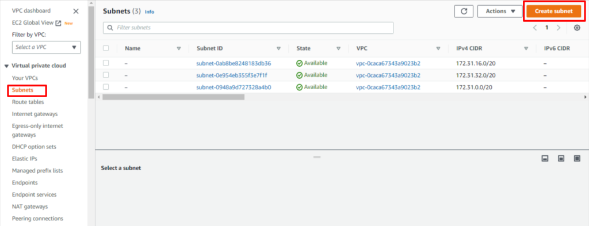Check the box for subnet-0ab8be8248183db36

pyautogui.click(x=106, y=63)
